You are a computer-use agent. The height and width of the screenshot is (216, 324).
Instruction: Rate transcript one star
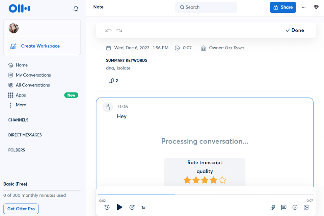click(187, 180)
